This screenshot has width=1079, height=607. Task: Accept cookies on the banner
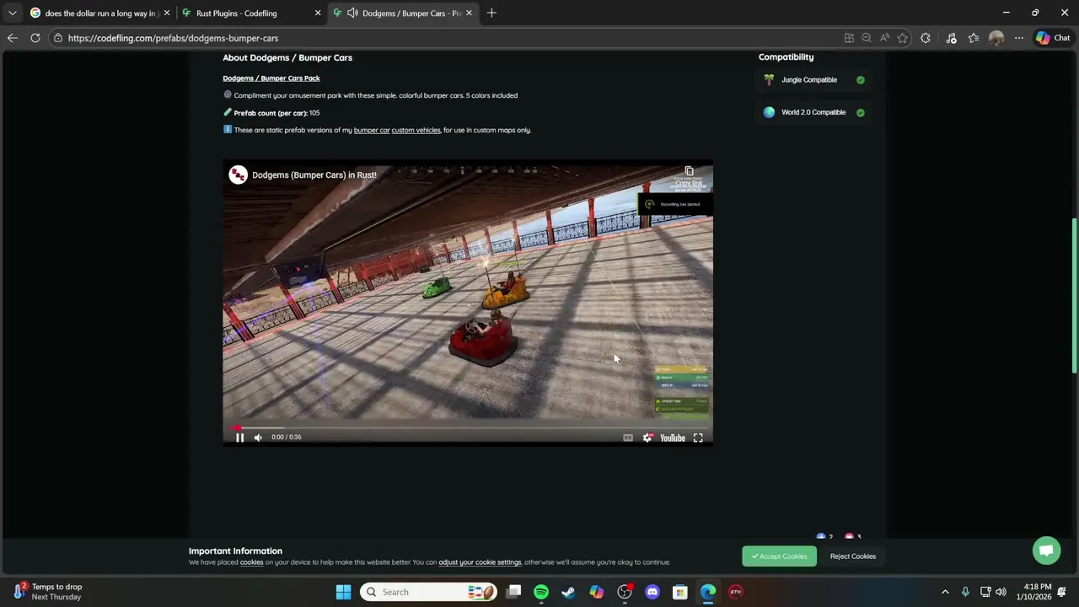779,556
